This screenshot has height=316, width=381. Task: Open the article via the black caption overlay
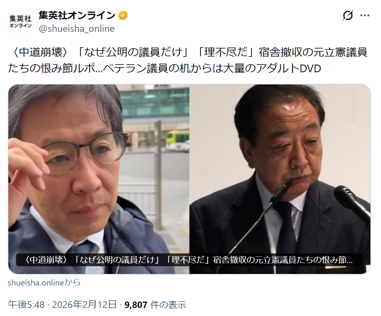(189, 260)
